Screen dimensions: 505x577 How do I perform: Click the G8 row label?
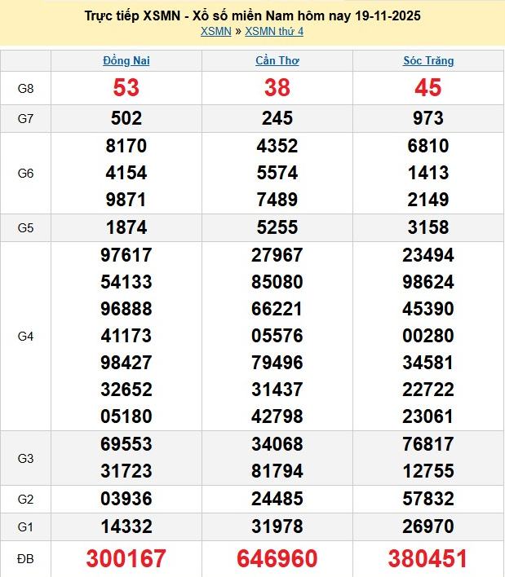(x=25, y=88)
